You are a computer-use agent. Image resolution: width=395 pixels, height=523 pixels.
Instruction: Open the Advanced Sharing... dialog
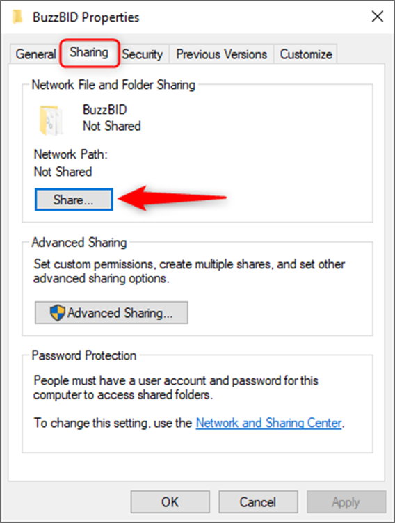tap(111, 312)
